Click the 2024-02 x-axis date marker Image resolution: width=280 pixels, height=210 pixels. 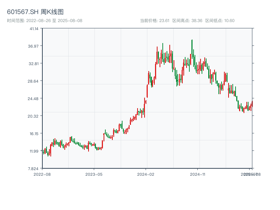pos(146,174)
